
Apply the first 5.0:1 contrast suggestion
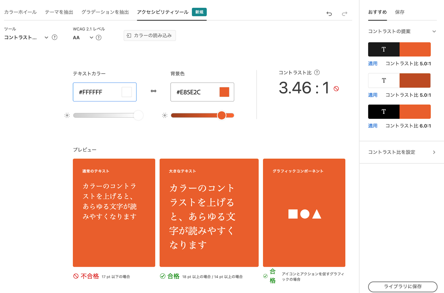372,64
